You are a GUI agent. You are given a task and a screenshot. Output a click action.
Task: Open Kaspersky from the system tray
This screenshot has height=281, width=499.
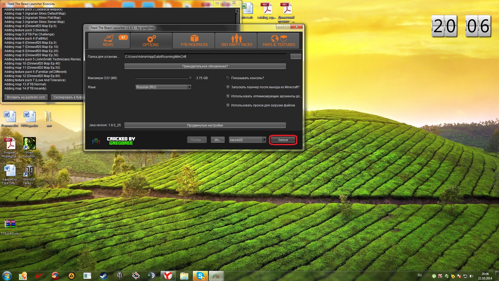click(440, 276)
